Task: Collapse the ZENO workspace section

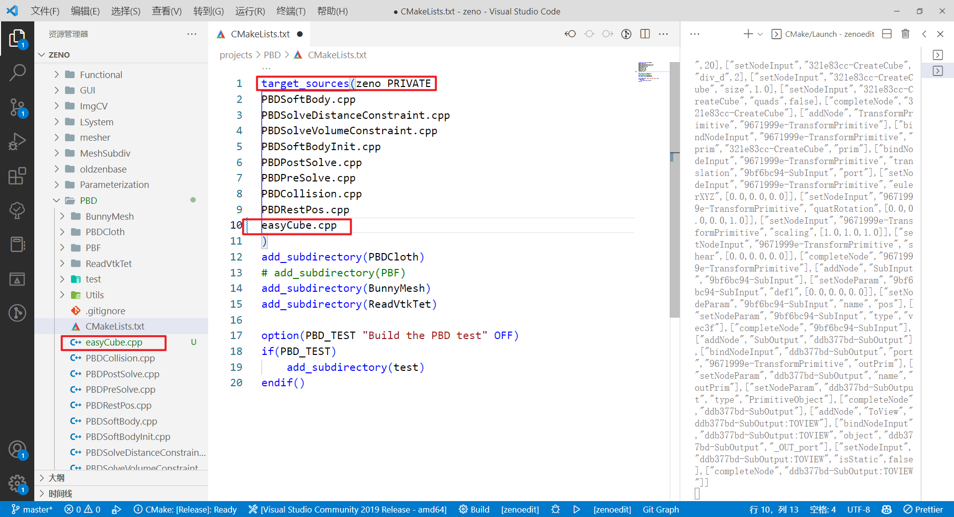Action: (122, 55)
